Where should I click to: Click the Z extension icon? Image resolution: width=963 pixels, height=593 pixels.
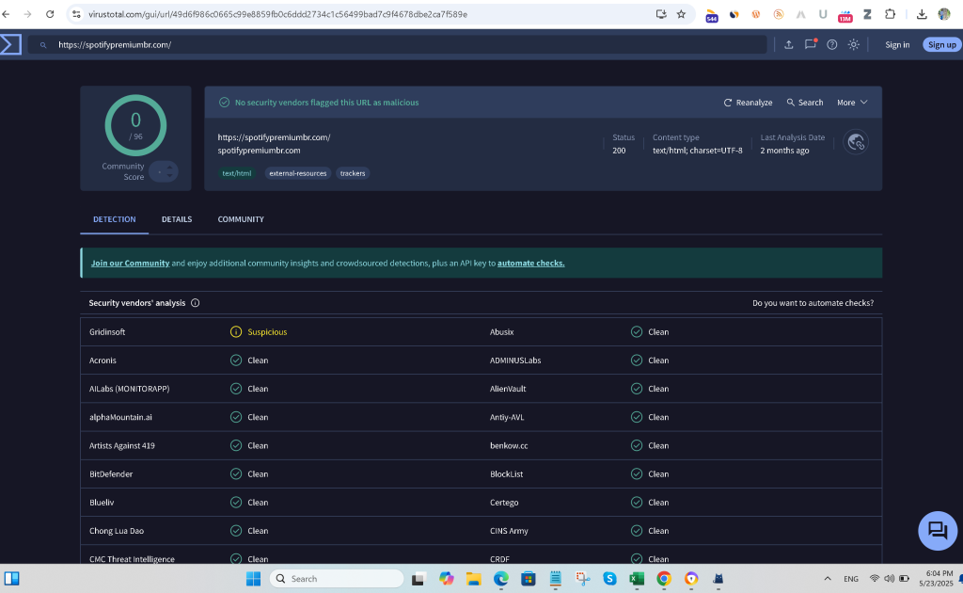tap(867, 14)
